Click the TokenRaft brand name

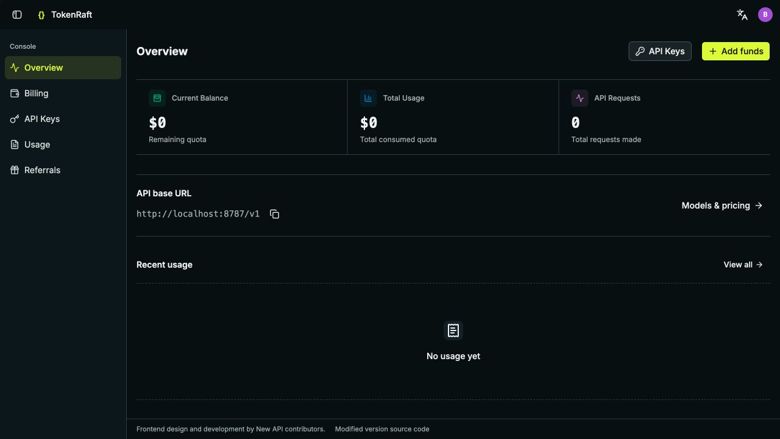pyautogui.click(x=72, y=15)
